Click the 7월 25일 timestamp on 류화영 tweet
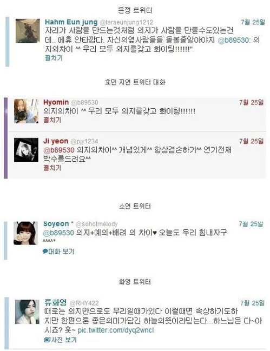 252,303
